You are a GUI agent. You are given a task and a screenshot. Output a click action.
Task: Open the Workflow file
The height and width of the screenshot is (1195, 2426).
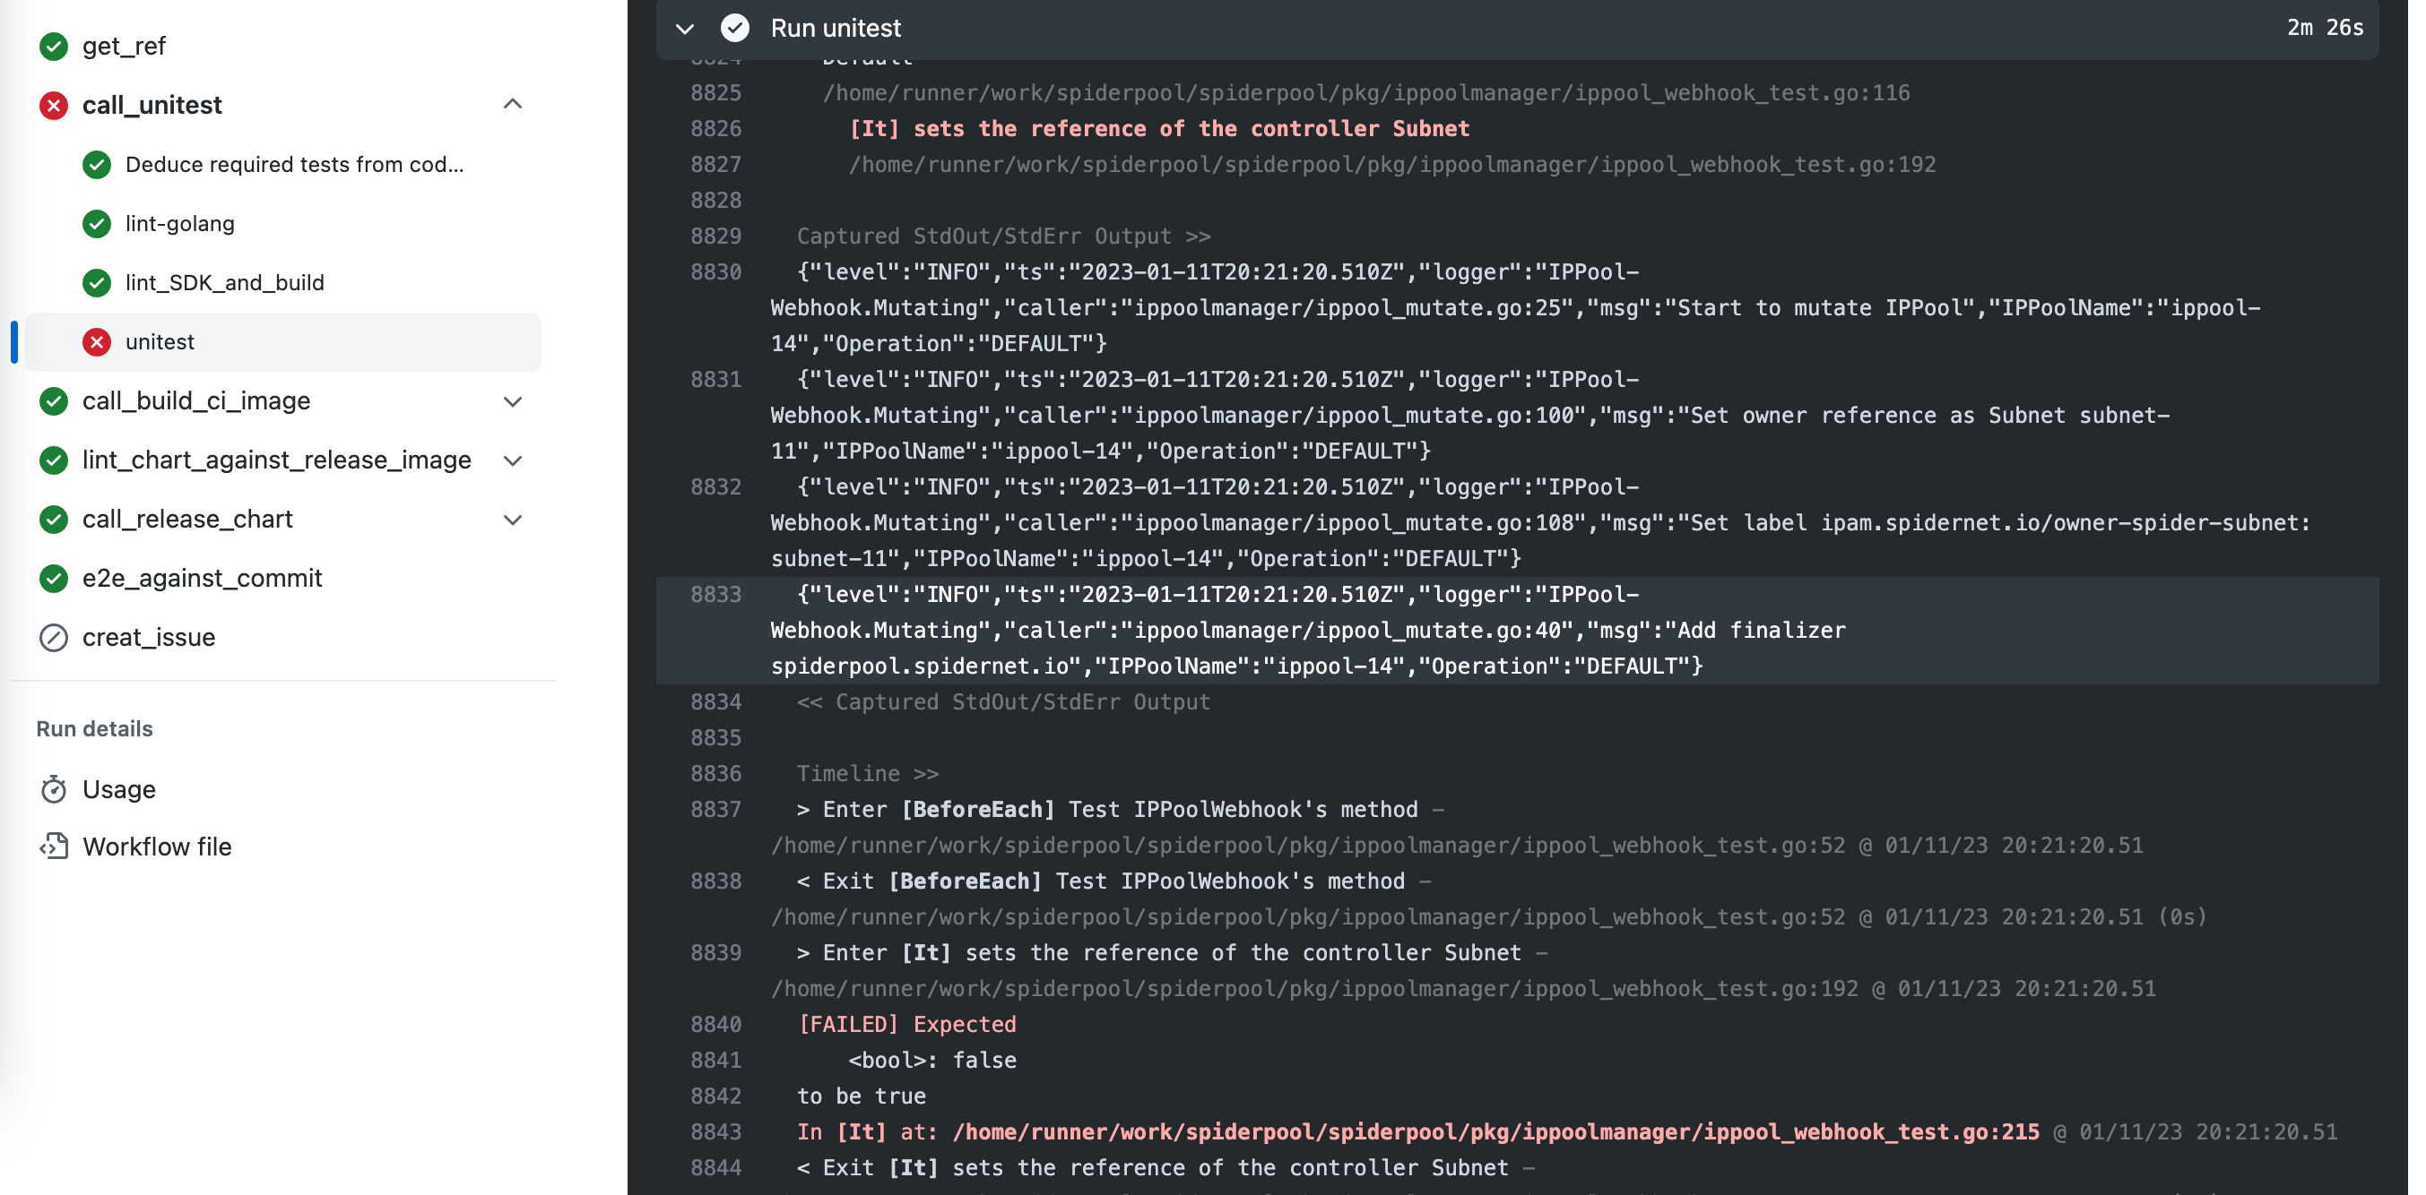click(157, 846)
